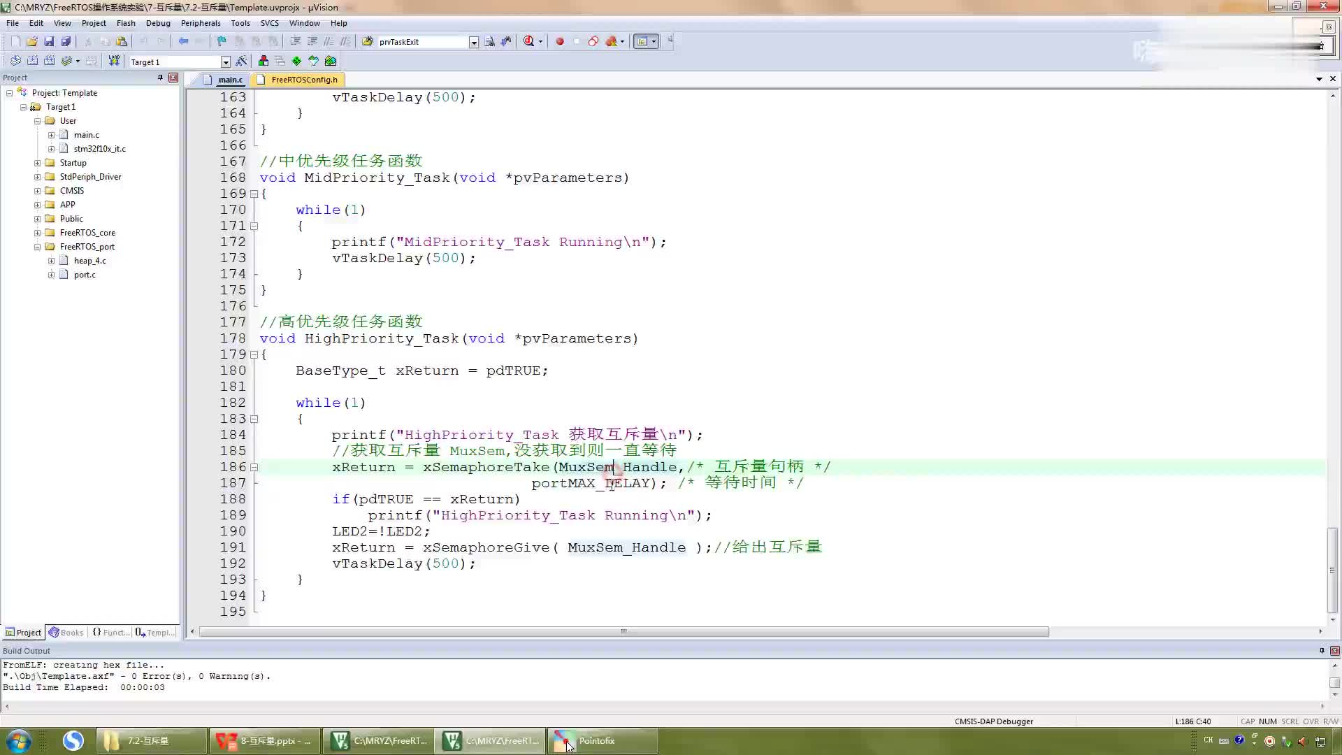Click the Peripherals menu item
The image size is (1342, 755).
coord(200,23)
